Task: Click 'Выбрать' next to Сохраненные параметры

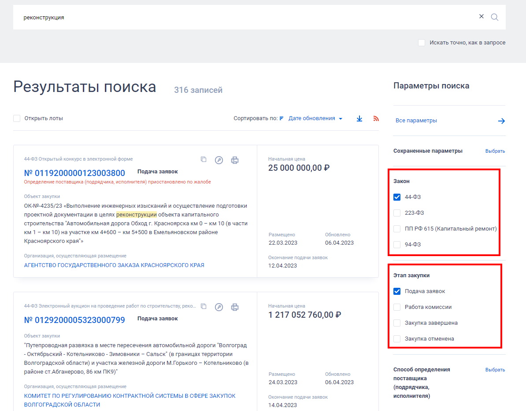Action: [x=495, y=151]
